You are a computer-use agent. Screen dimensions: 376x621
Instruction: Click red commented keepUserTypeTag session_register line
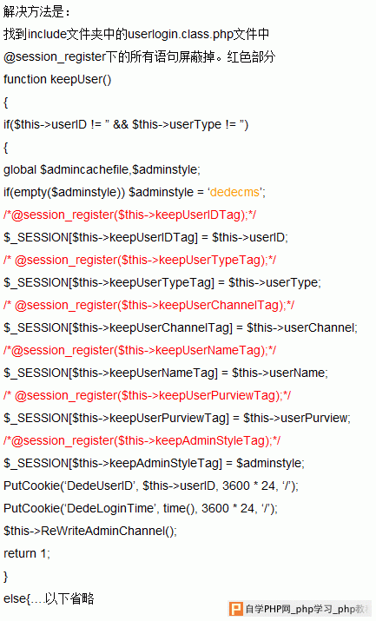pos(140,261)
